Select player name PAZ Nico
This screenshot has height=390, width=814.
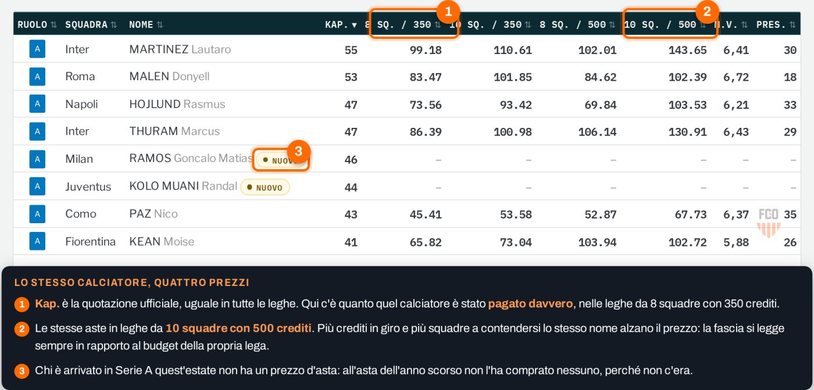click(x=153, y=214)
